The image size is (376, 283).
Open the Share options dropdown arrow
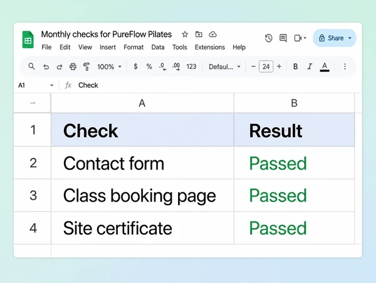[350, 38]
